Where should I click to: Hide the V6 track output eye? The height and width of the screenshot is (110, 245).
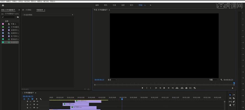point(37,101)
